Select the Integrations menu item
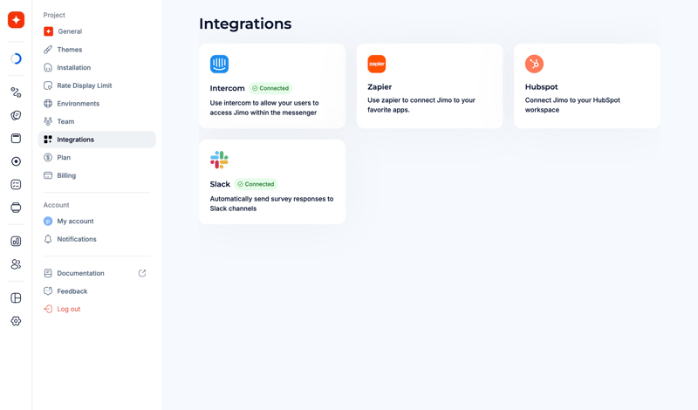 click(x=97, y=140)
